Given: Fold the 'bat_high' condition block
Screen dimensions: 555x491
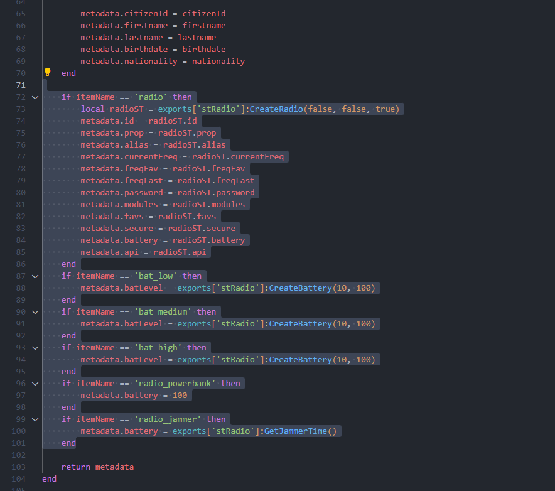Looking at the screenshot, I should [x=35, y=348].
